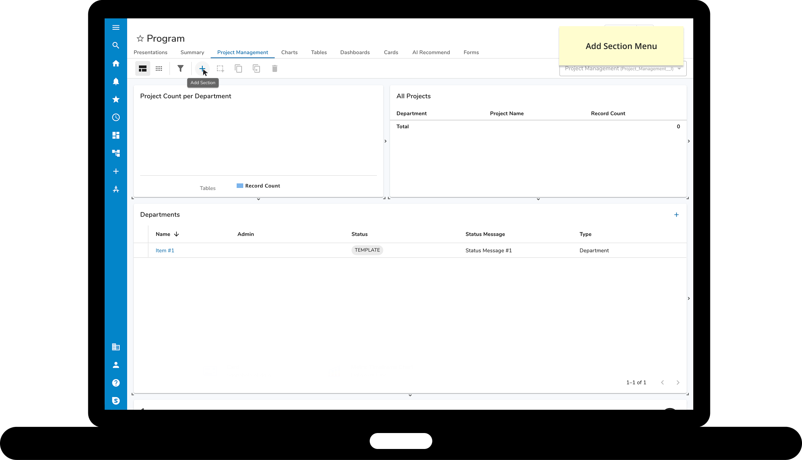The width and height of the screenshot is (802, 460).
Task: Expand down chevron below All Projects section
Action: point(538,199)
